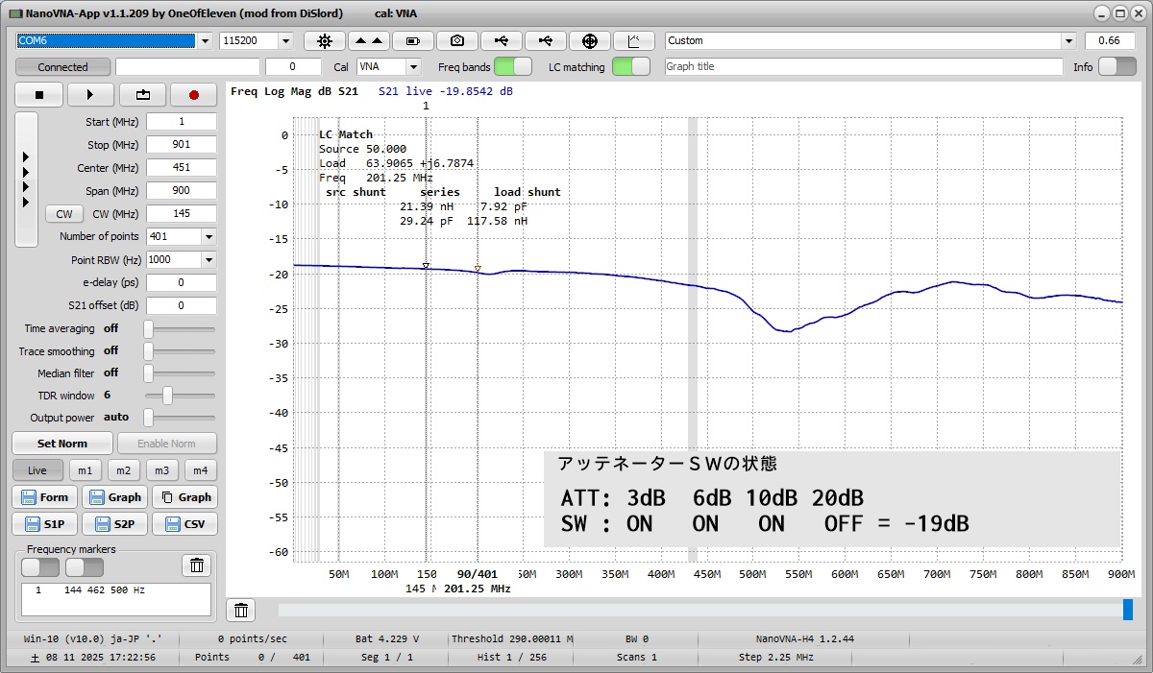Open the chart settings graph icon

pyautogui.click(x=634, y=40)
